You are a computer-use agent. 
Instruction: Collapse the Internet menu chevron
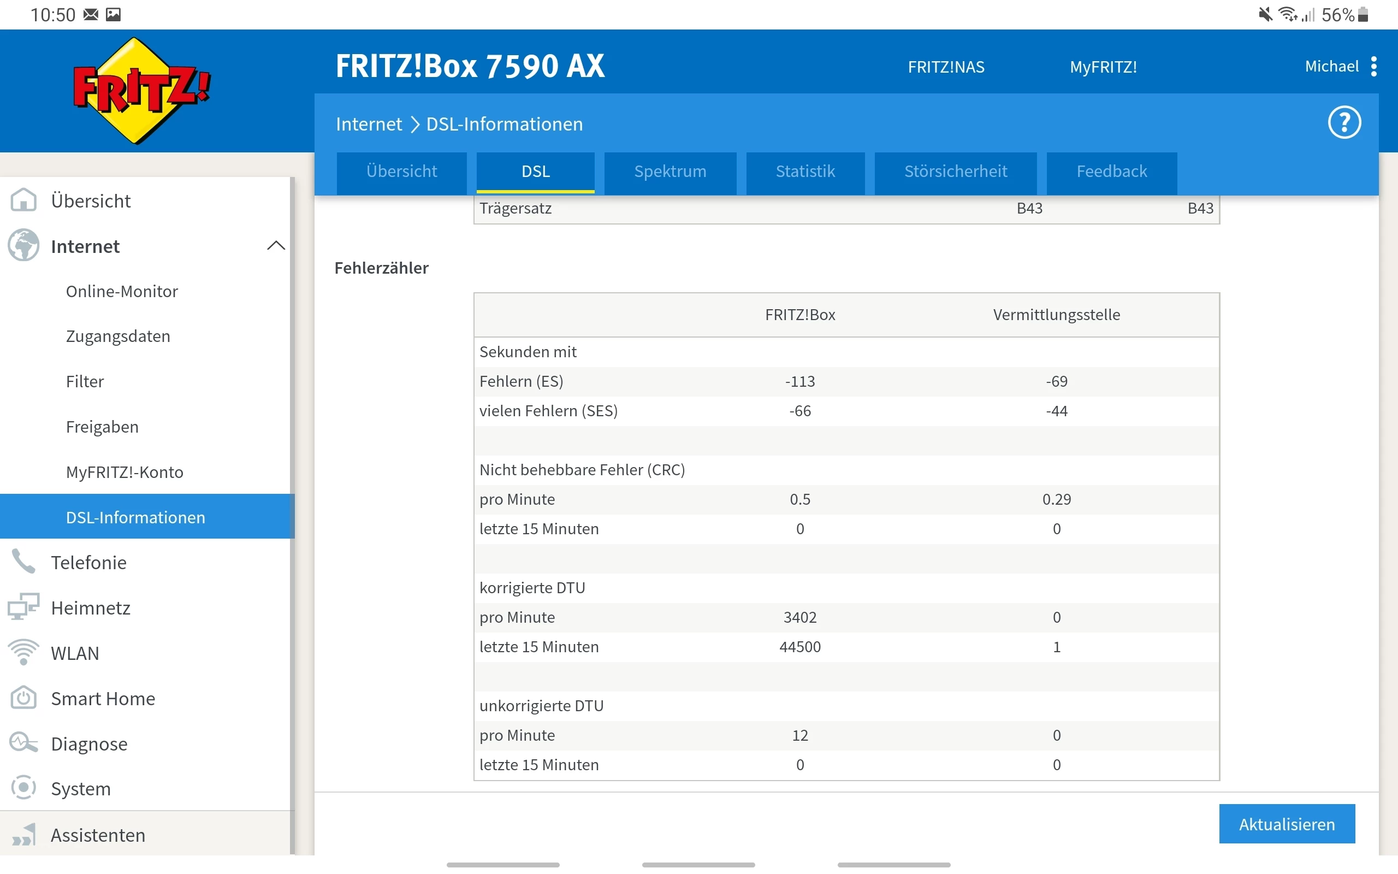[x=276, y=246]
